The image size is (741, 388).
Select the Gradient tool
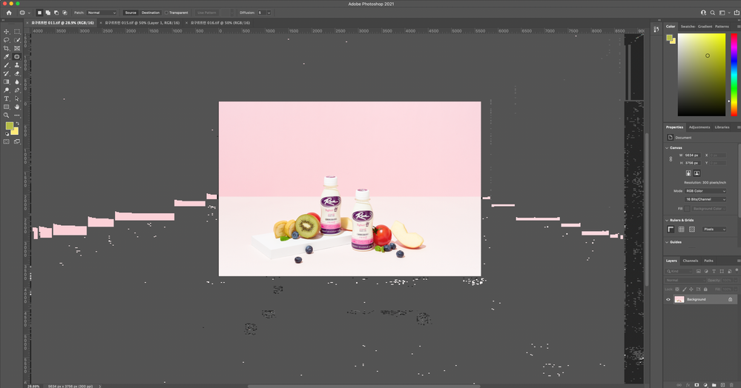[6, 81]
